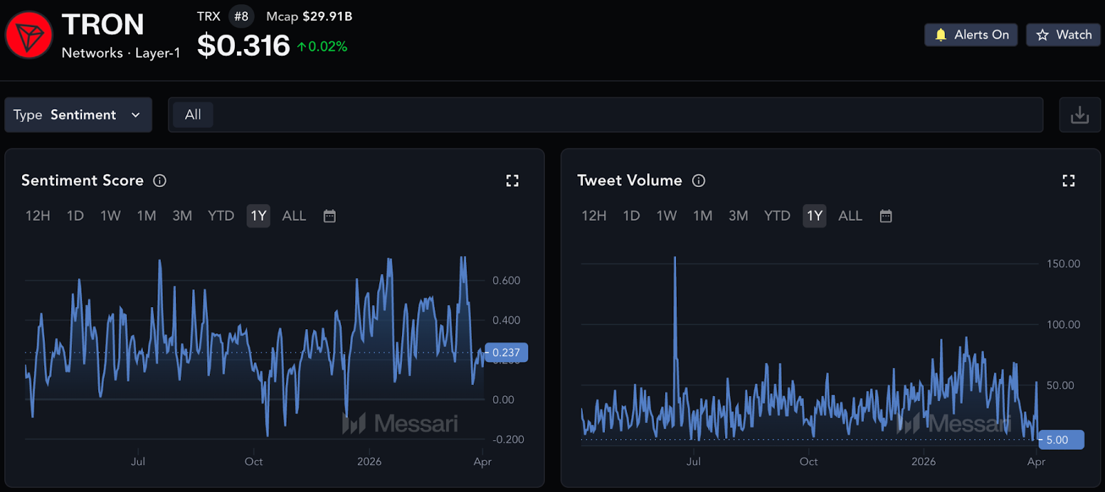
Task: Click ALL range on Tweet Volume chart
Action: [850, 216]
